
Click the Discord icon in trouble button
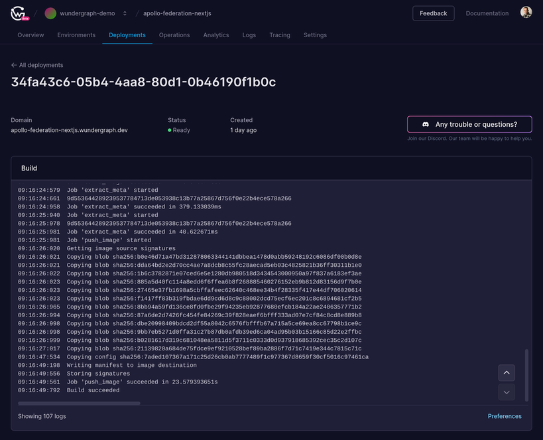click(426, 125)
